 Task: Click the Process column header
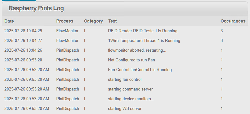[x=65, y=21]
